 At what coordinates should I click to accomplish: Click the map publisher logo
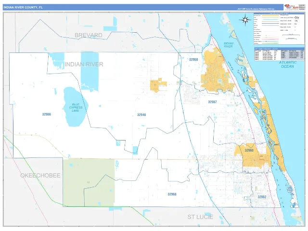coord(292,7)
